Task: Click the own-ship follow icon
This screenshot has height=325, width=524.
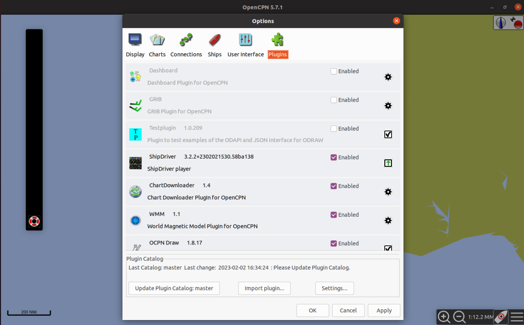Action: pos(501,317)
